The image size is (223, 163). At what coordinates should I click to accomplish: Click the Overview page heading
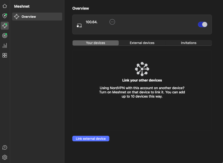[x=81, y=8]
